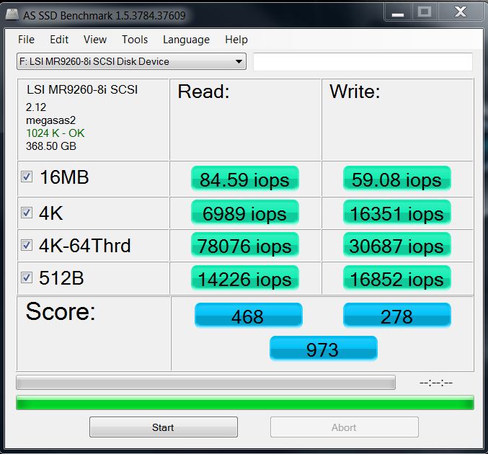Toggle the 4K test checkbox

click(x=27, y=212)
